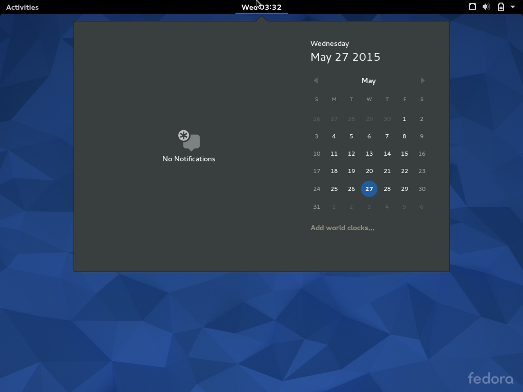This screenshot has width=523, height=392.
Task: Select May 1 in the calendar
Action: [x=404, y=119]
